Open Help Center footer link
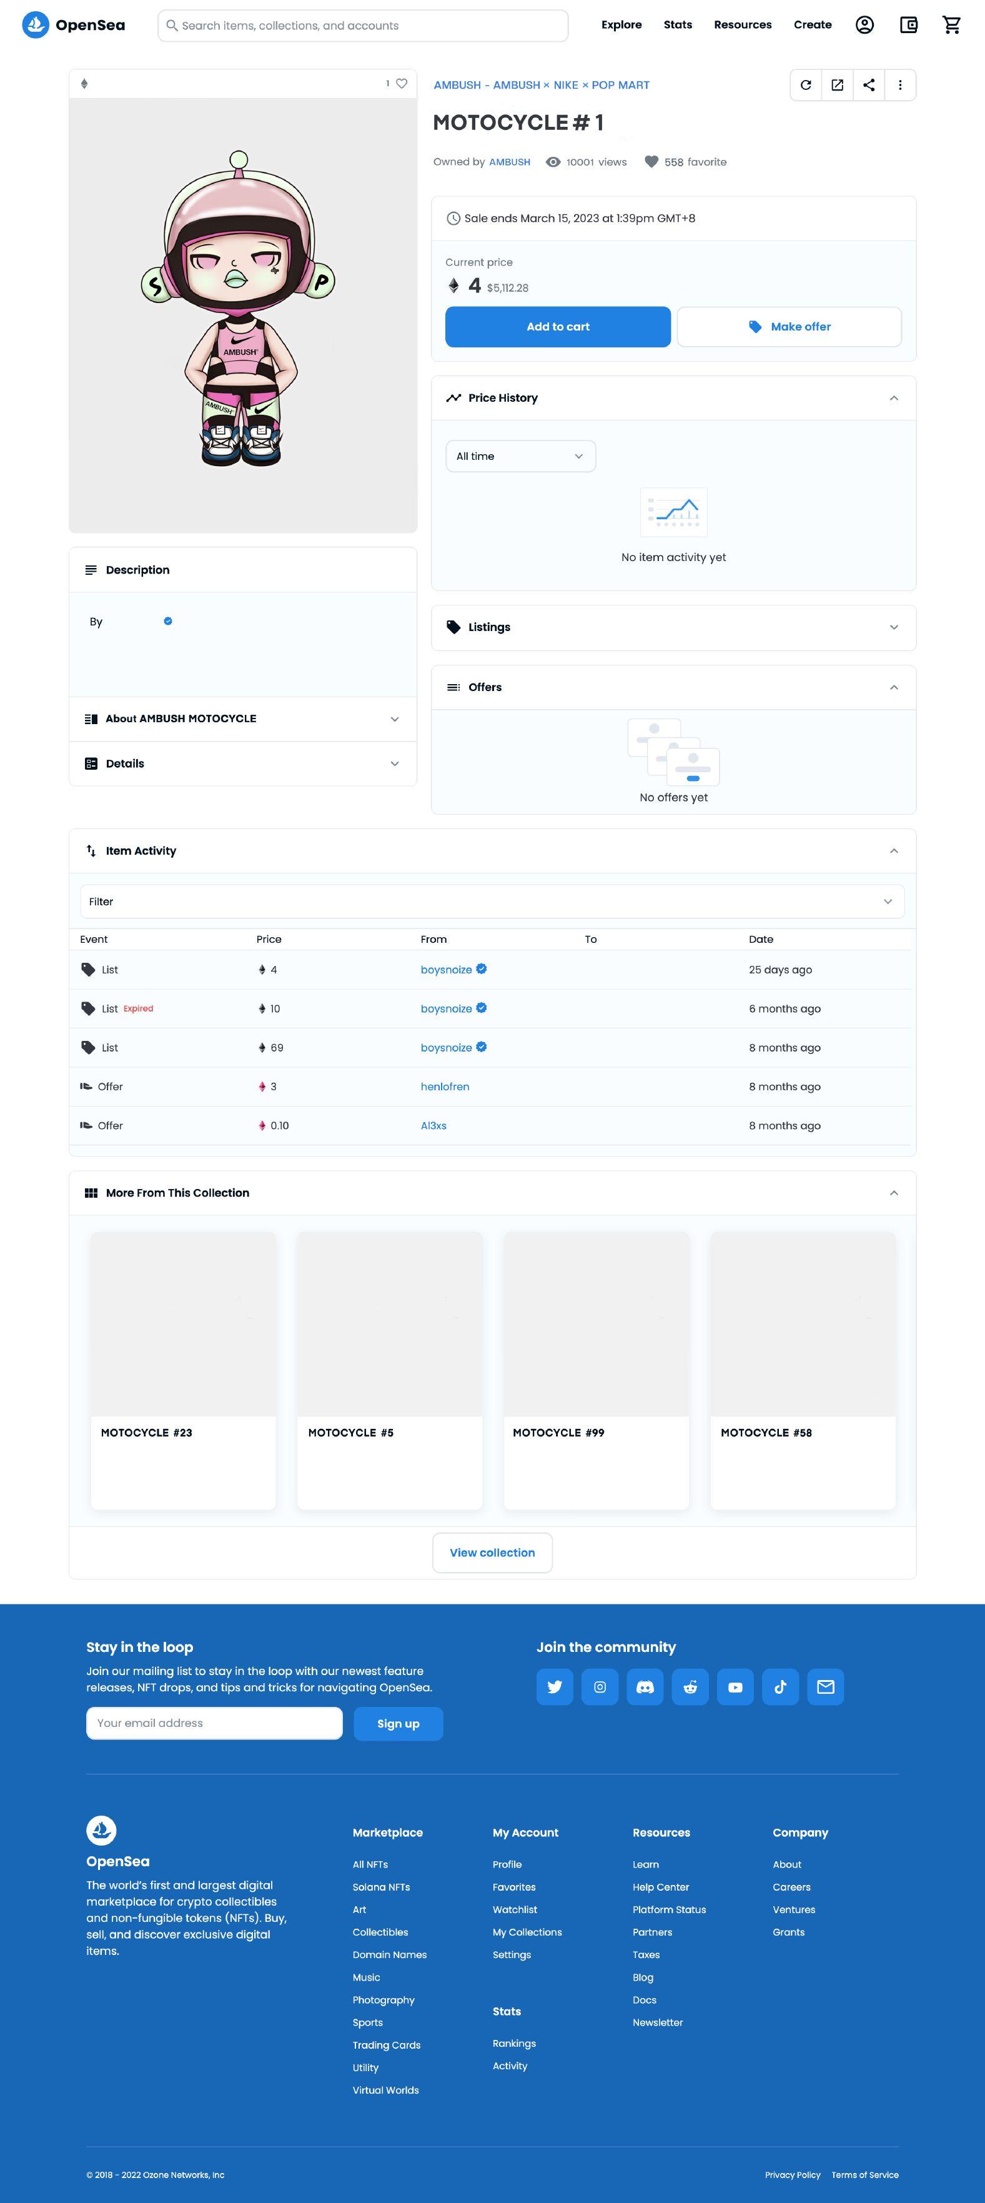The height and width of the screenshot is (2203, 985). 661,1887
